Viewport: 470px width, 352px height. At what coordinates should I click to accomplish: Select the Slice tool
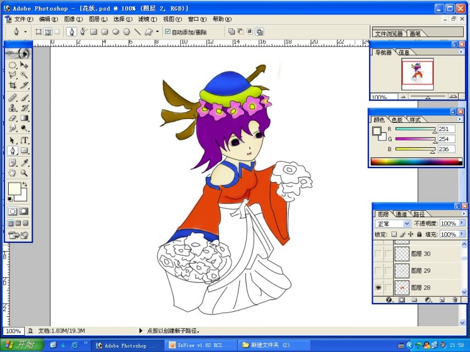pyautogui.click(x=24, y=85)
